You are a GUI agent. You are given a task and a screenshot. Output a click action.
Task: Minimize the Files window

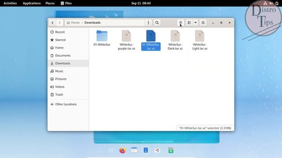(213, 23)
